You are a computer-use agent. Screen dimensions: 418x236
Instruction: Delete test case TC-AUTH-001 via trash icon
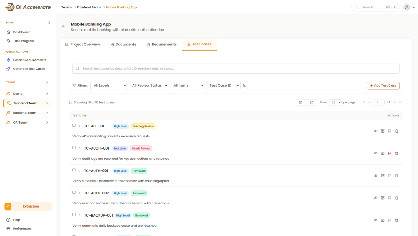(x=397, y=176)
